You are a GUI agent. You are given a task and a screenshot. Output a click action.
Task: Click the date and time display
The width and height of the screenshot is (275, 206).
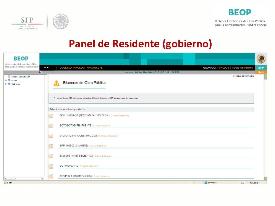pyautogui.click(x=152, y=72)
